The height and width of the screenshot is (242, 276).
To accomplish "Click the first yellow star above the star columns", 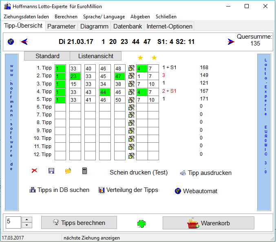I will click(140, 57).
